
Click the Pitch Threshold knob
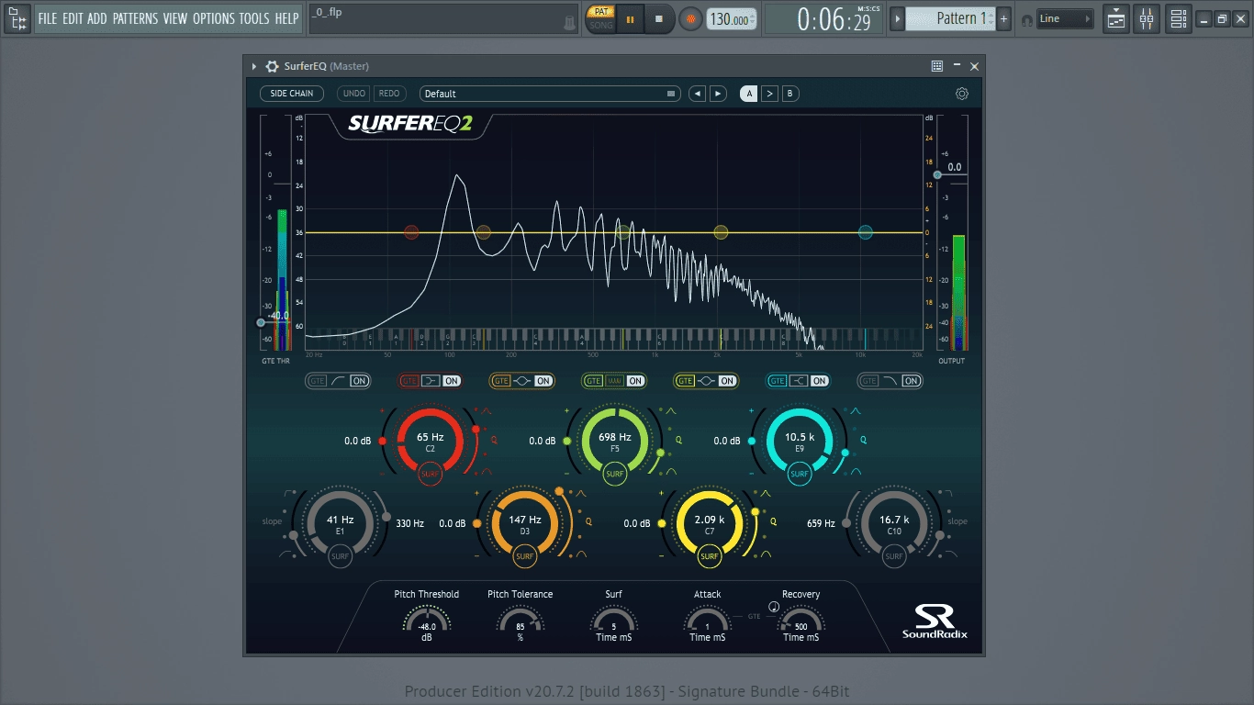(427, 621)
